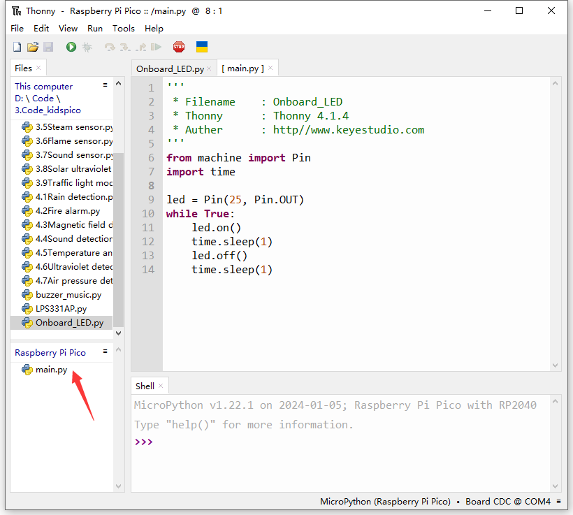Select python icon beside 3.6Flame sensor.py
Image resolution: width=573 pixels, height=515 pixels.
(27, 141)
